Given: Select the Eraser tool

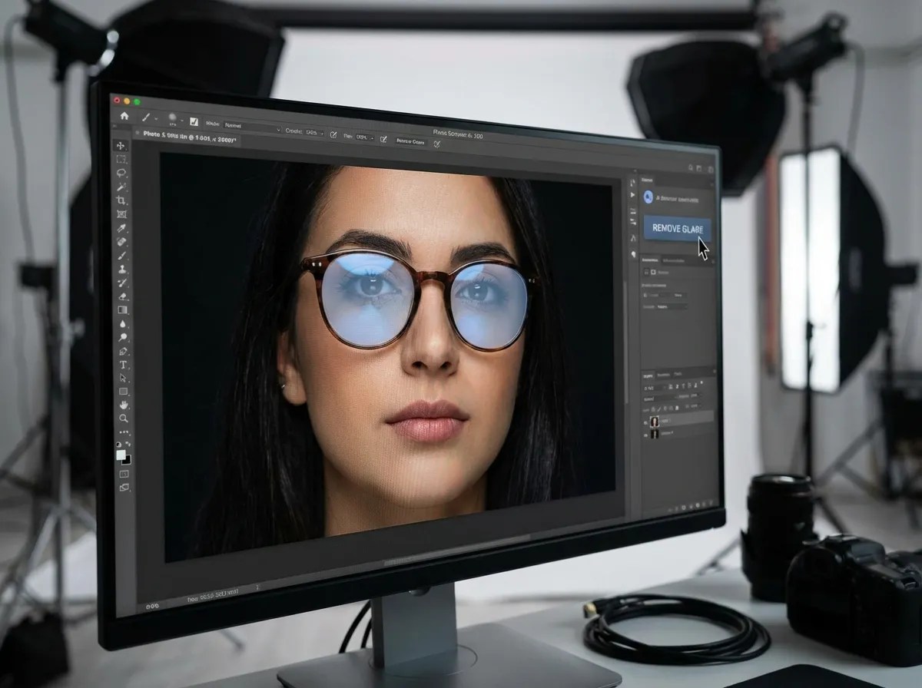Looking at the screenshot, I should (x=122, y=296).
